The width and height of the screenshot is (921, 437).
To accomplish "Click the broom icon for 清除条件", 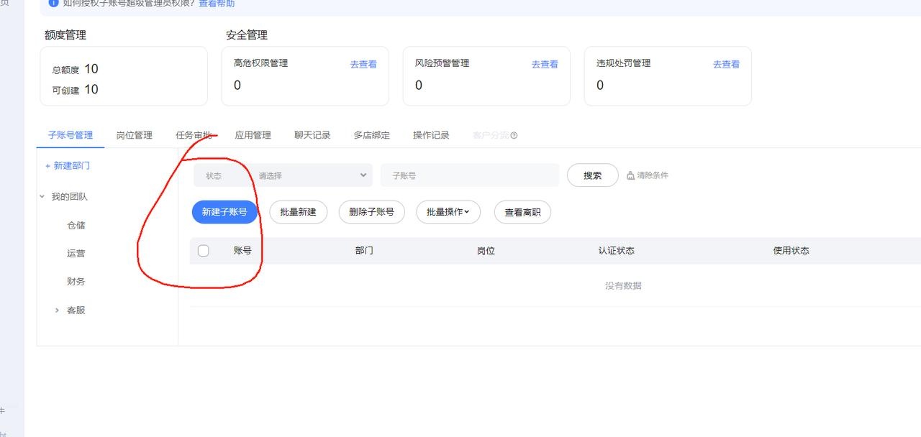I will [631, 175].
